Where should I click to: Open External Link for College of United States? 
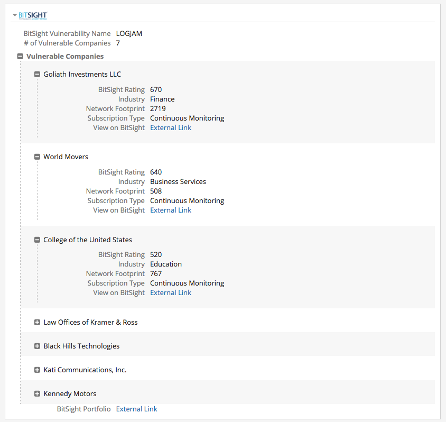coord(171,293)
